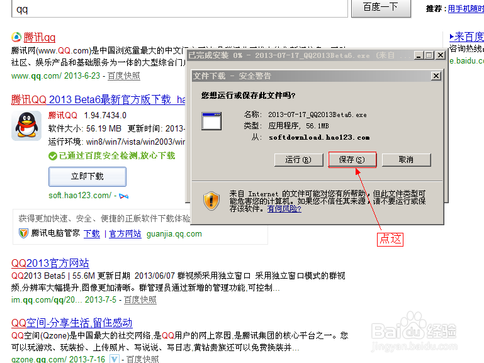Click the 保存(S) button in the dialog

point(352,160)
